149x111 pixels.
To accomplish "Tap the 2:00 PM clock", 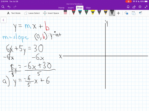I will pos(4,2).
